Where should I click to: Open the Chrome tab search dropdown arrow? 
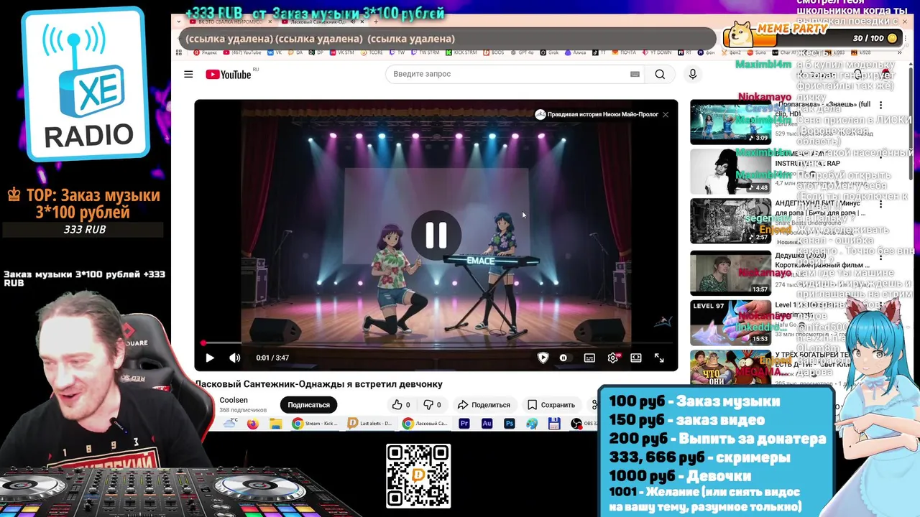point(178,22)
